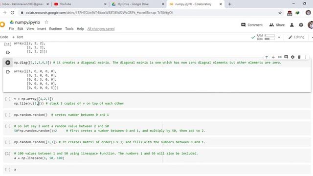Delete the np.diag cell with trash icon
313x176 pixels.
299,57
